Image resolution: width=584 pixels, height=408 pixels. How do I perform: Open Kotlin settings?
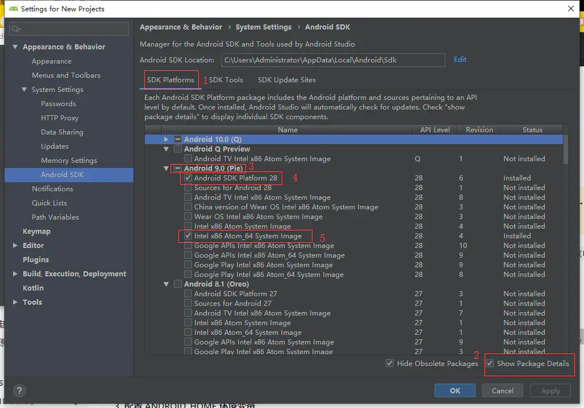coord(33,288)
